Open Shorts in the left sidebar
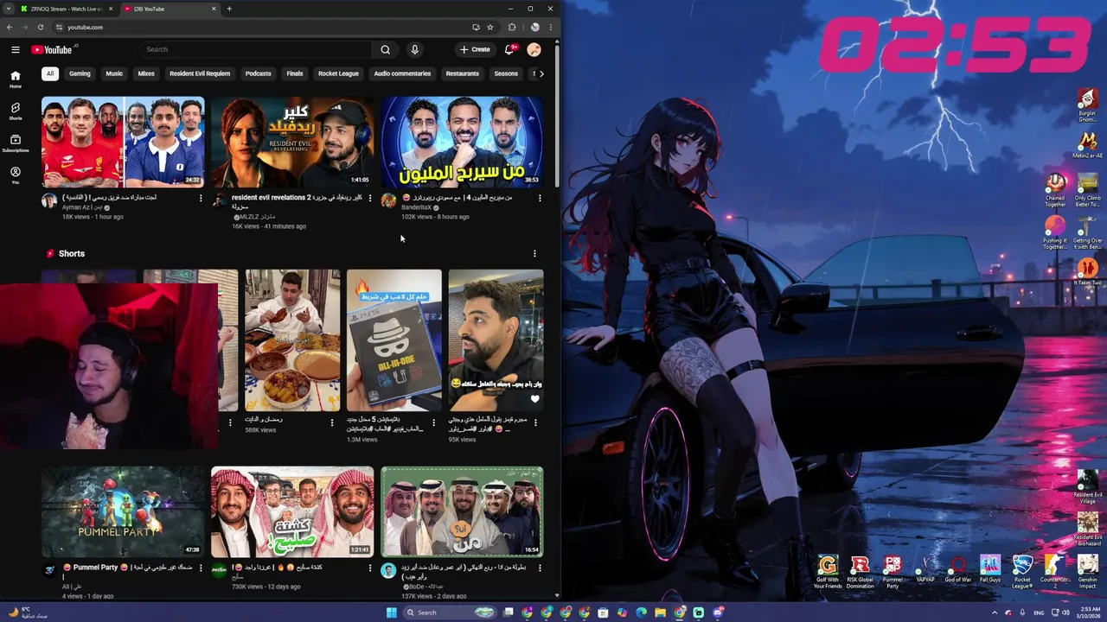 point(15,111)
